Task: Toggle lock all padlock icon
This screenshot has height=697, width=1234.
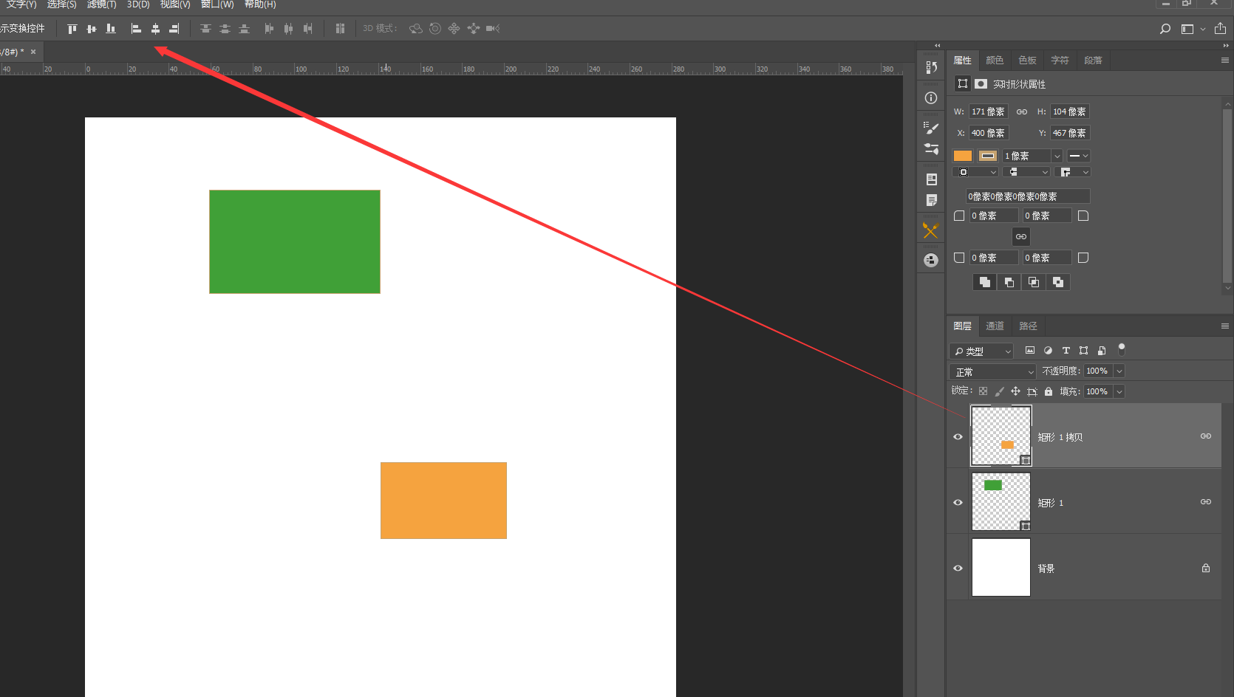Action: point(1049,391)
